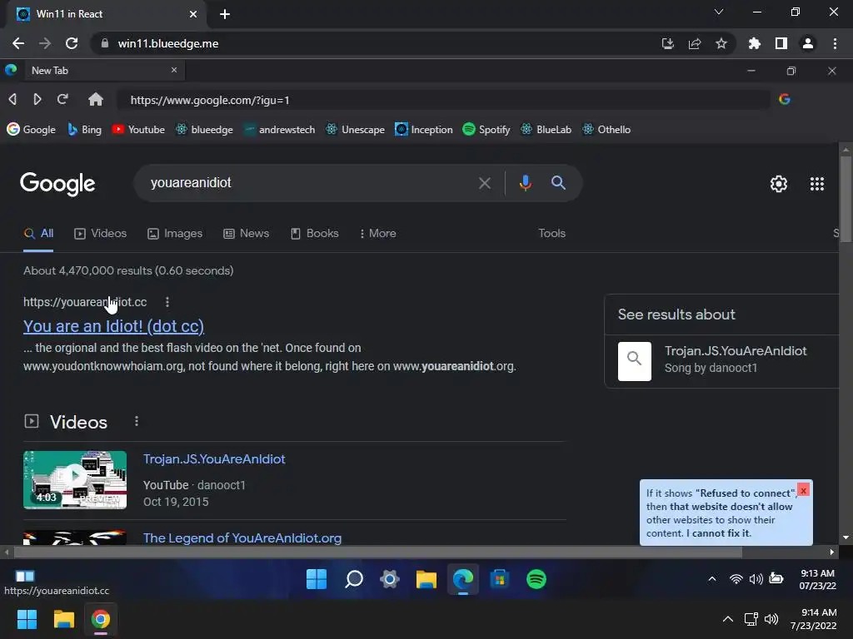Clear the search query with X
853x639 pixels.
[484, 183]
